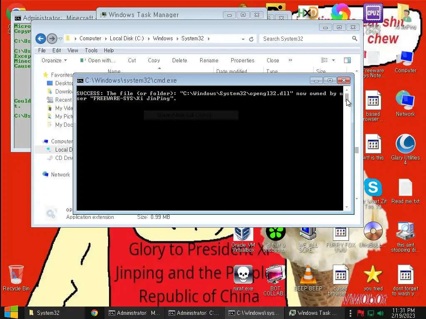
Task: Click the search magnifier icon in Explorer
Action: [x=354, y=39]
